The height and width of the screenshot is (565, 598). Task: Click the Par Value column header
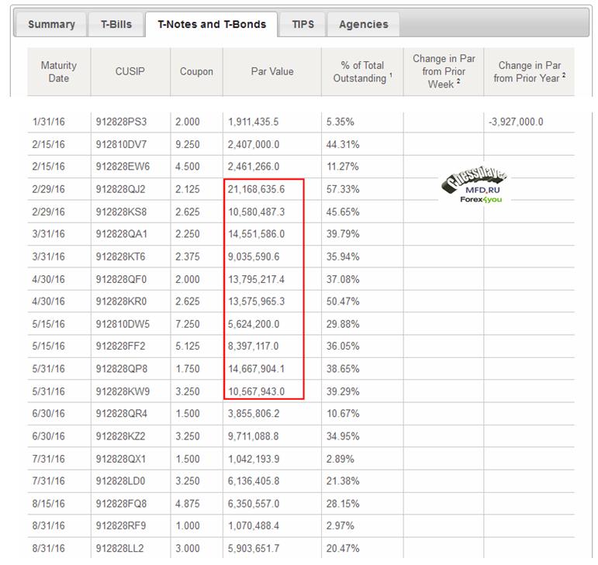coord(272,72)
